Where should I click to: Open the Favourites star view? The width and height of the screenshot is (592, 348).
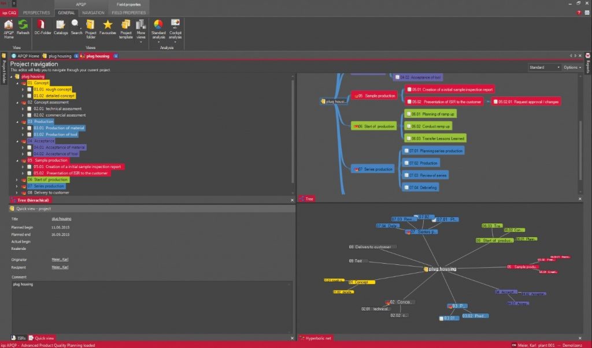(x=108, y=25)
